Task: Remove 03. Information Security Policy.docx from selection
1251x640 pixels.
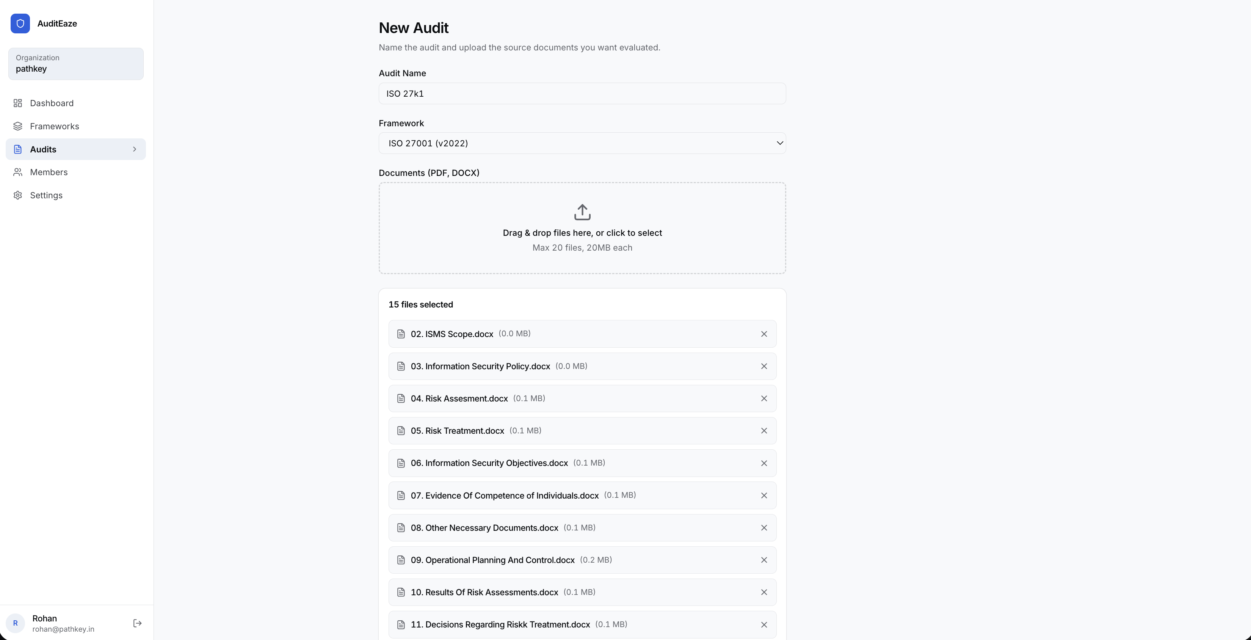Action: coord(764,366)
